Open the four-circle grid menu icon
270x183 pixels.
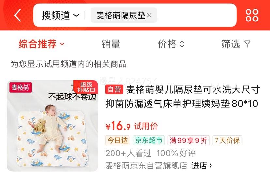[252, 15]
